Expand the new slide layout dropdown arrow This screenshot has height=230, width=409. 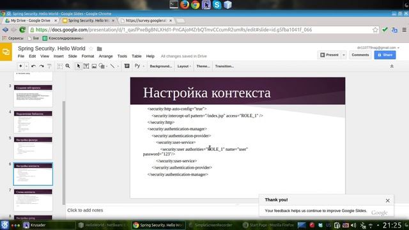coord(26,66)
